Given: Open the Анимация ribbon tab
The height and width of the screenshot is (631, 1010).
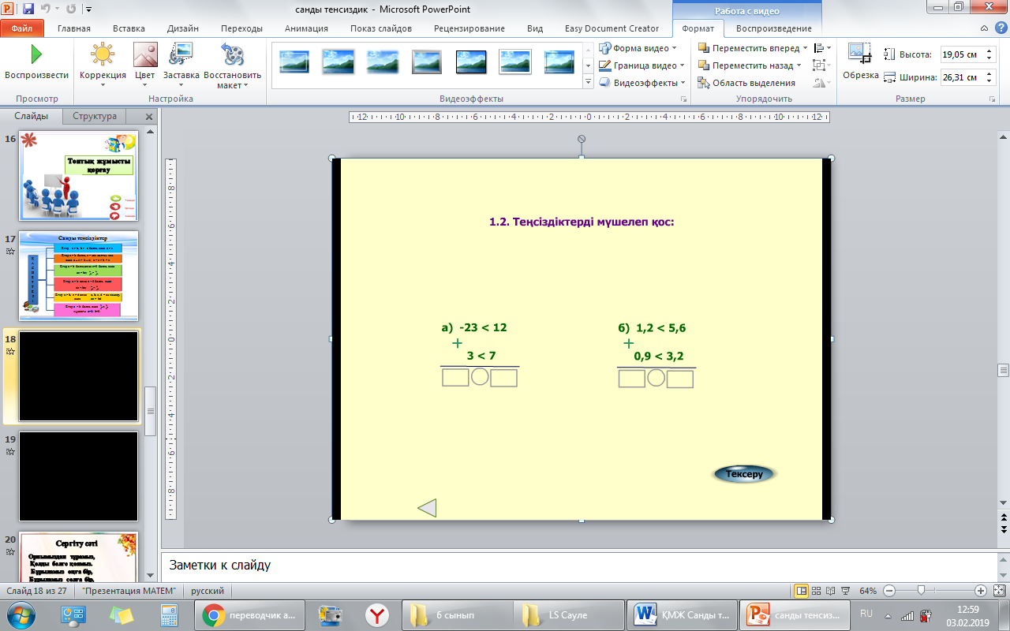Looking at the screenshot, I should pyautogui.click(x=307, y=28).
